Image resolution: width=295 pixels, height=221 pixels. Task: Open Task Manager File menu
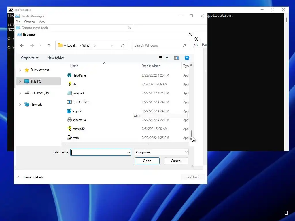pyautogui.click(x=18, y=22)
